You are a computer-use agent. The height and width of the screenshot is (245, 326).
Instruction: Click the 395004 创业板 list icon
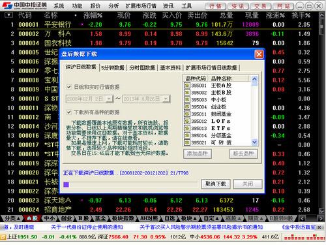187,106
